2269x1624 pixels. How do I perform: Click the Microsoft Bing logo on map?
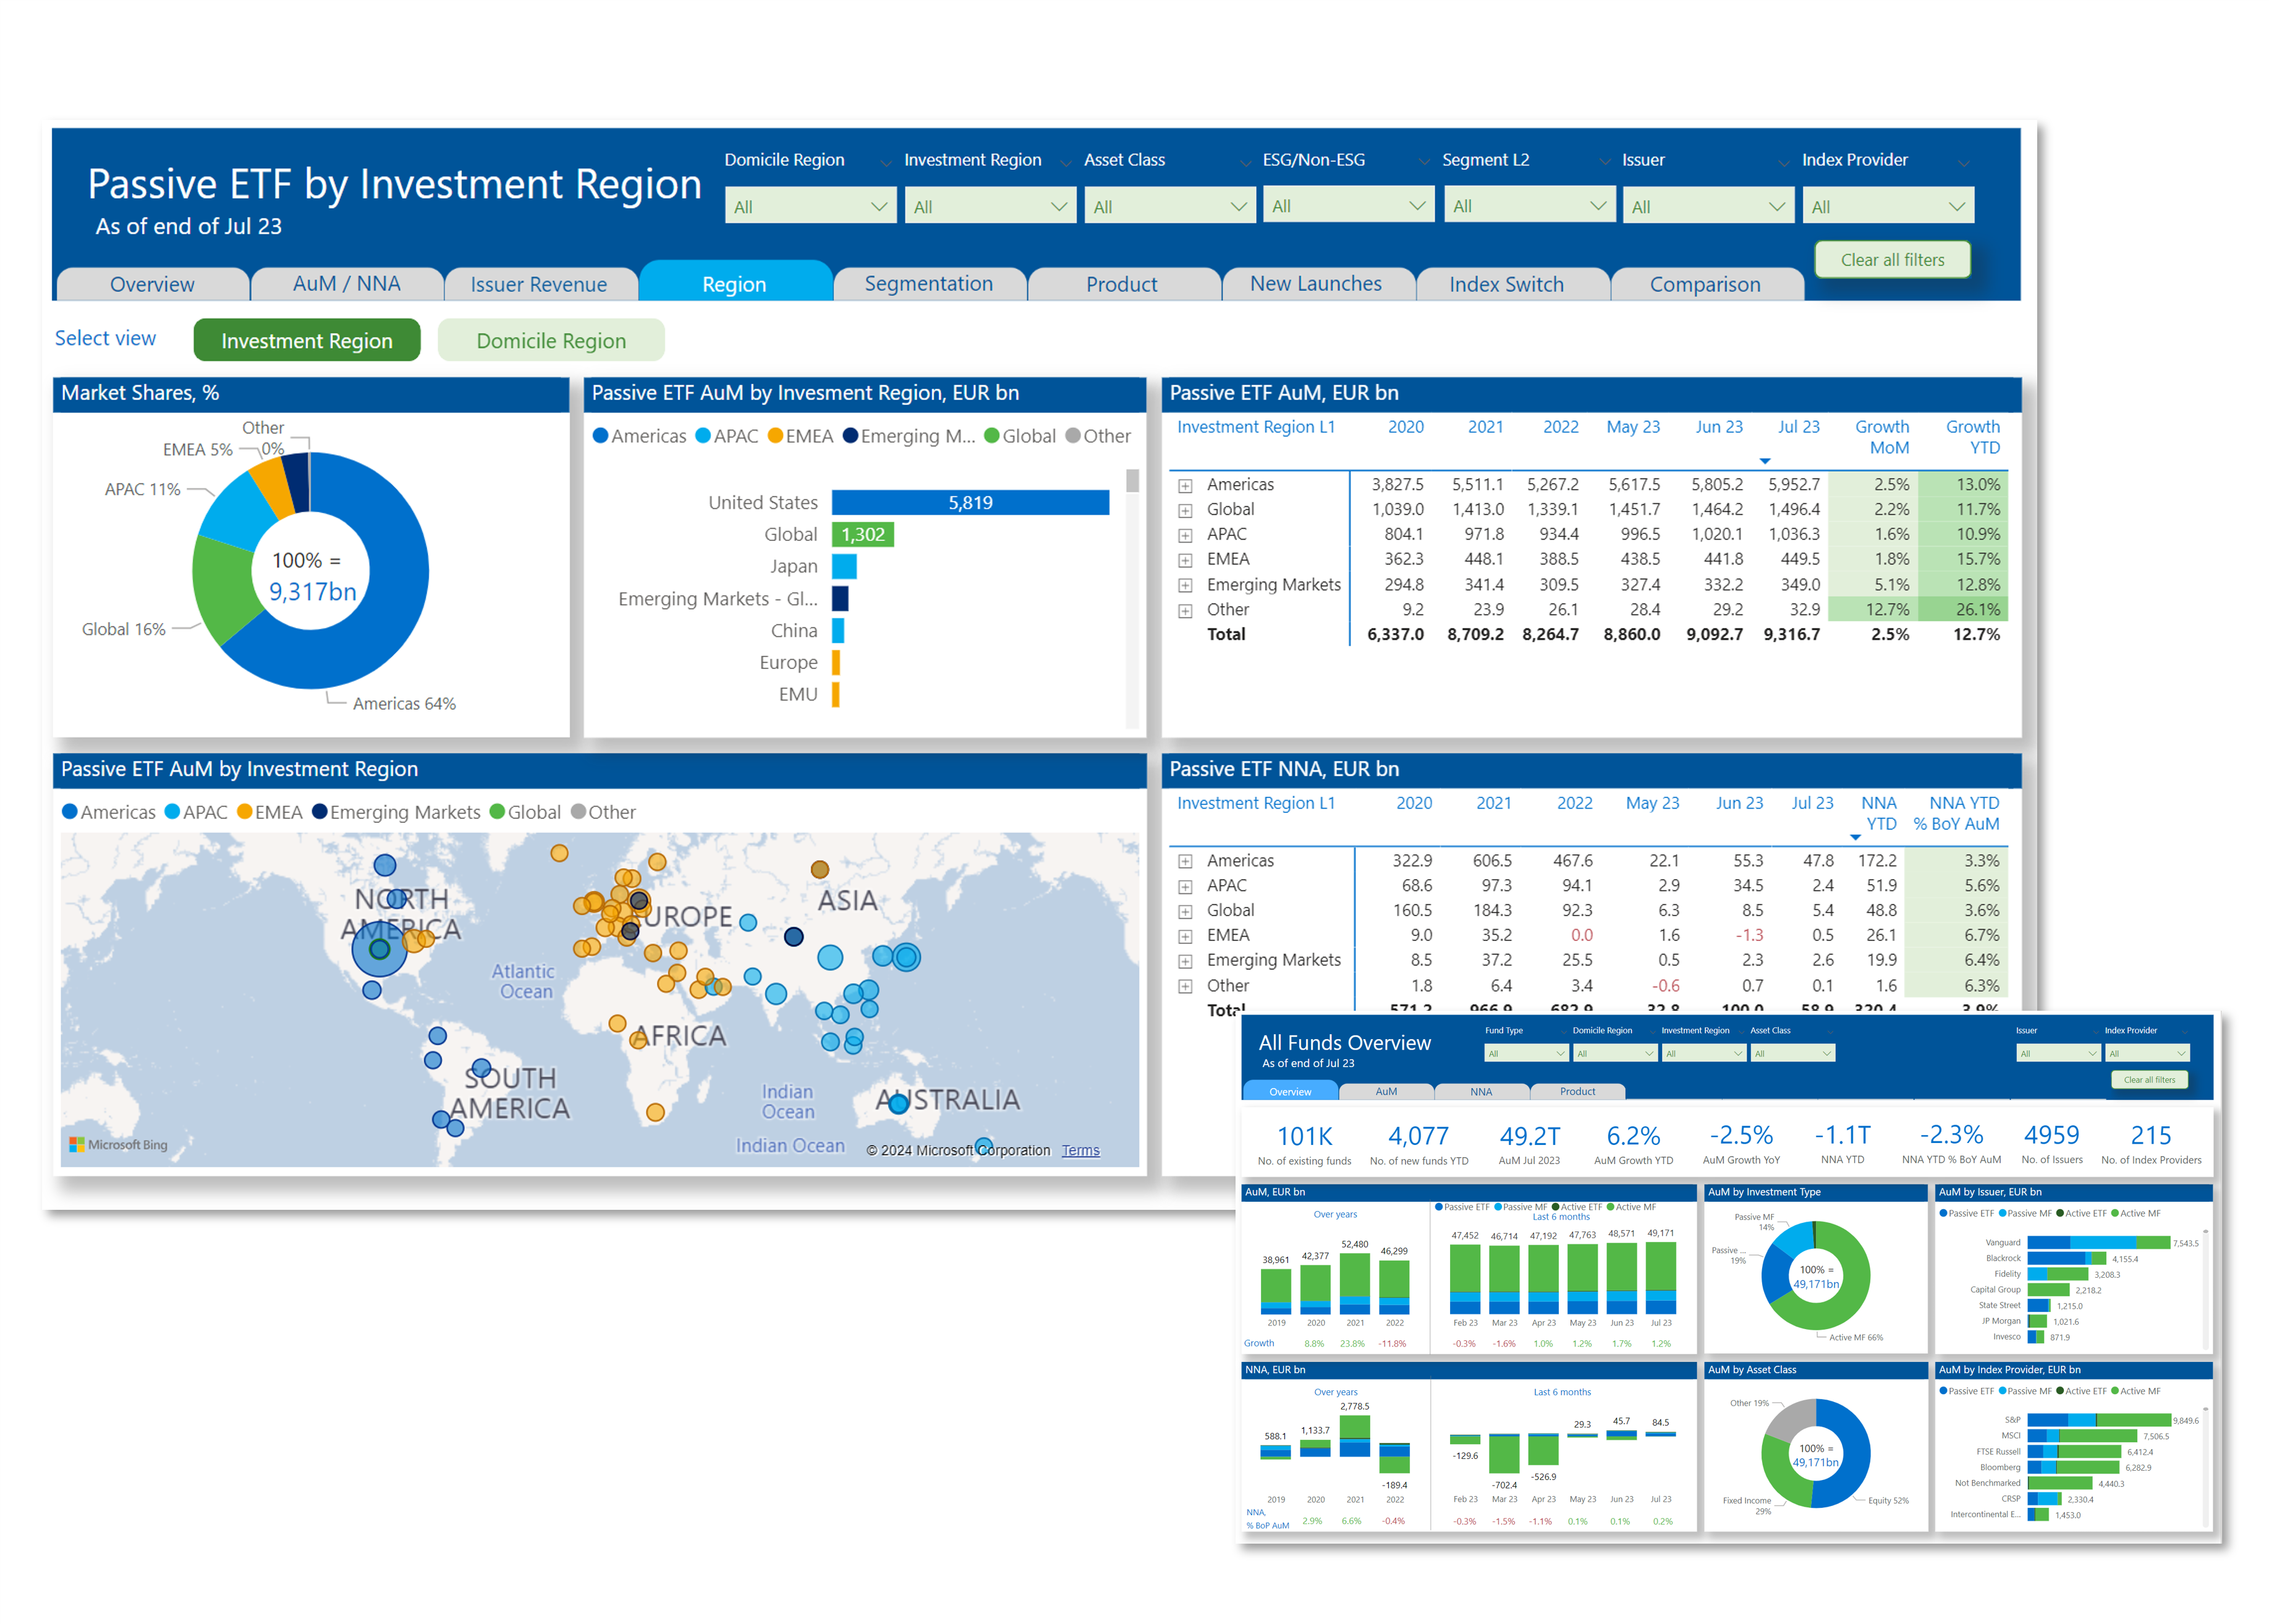click(118, 1144)
